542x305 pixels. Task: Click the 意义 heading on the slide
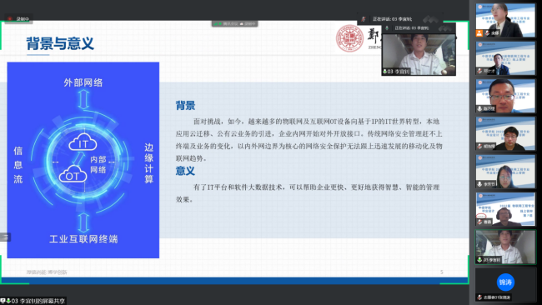click(186, 171)
